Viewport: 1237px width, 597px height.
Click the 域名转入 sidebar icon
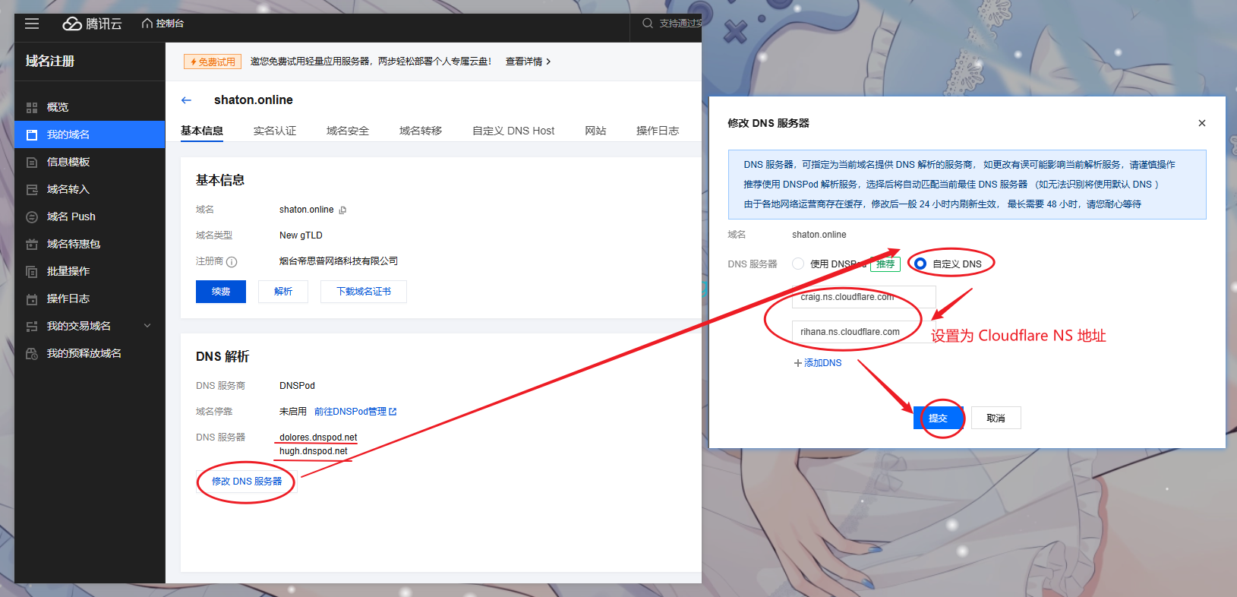coord(32,189)
